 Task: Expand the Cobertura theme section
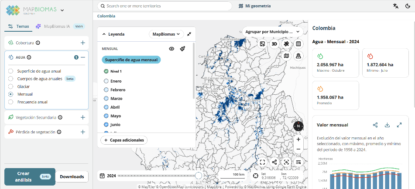82,43
